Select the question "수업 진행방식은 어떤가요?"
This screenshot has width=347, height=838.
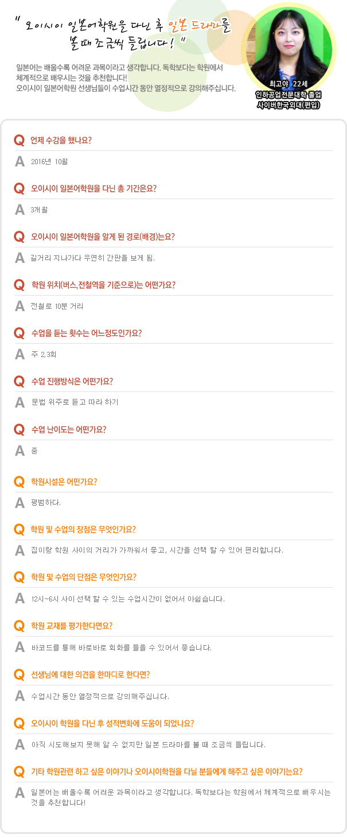point(72,381)
